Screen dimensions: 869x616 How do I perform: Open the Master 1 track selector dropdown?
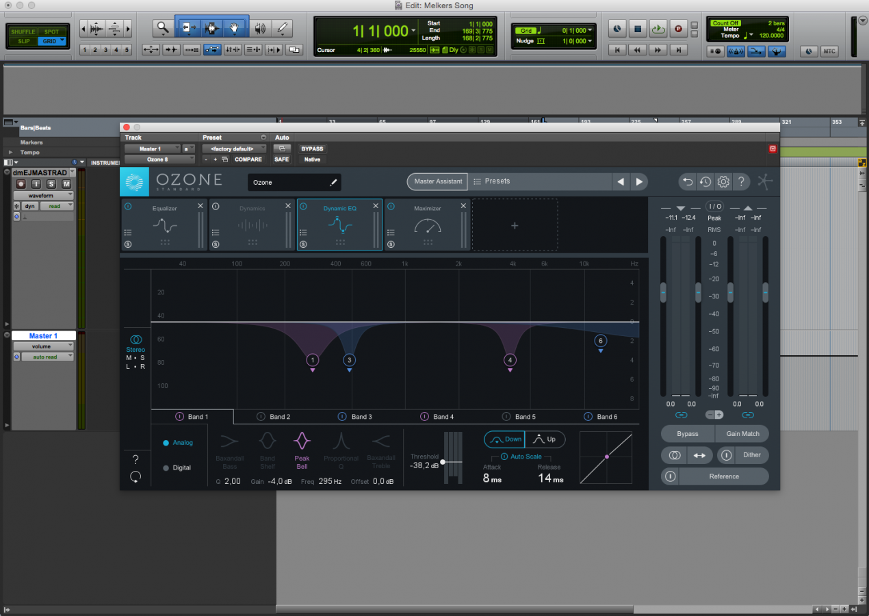point(152,149)
